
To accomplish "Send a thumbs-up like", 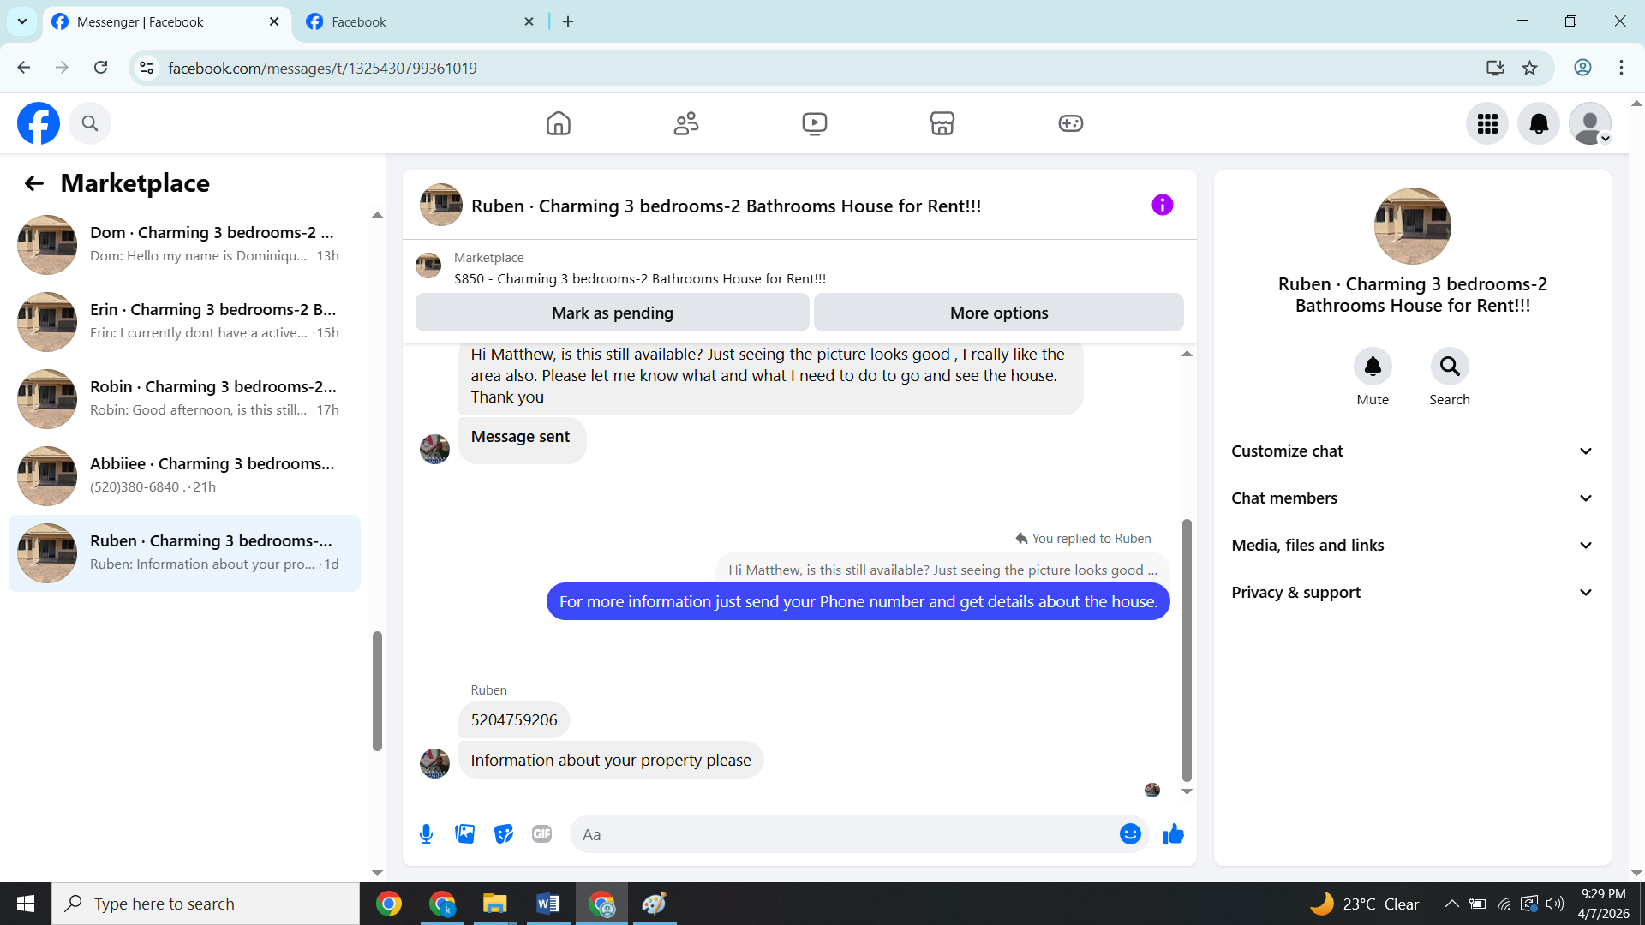I will (x=1173, y=833).
